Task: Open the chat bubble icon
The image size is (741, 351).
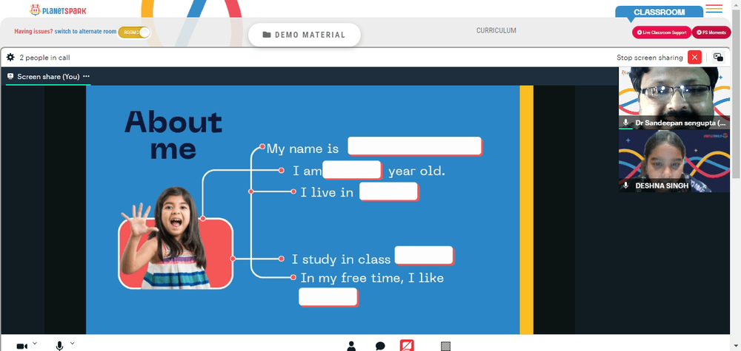Action: [380, 347]
